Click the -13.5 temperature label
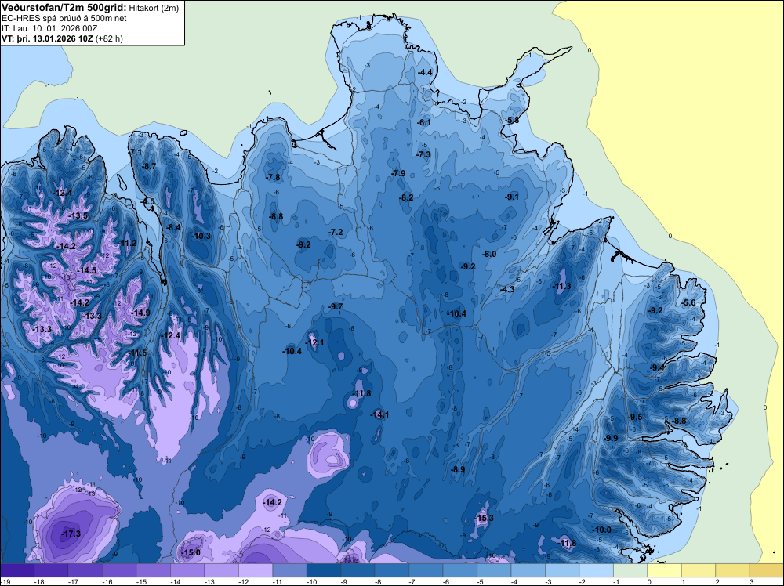Screen dimensions: 784x586 (78, 215)
